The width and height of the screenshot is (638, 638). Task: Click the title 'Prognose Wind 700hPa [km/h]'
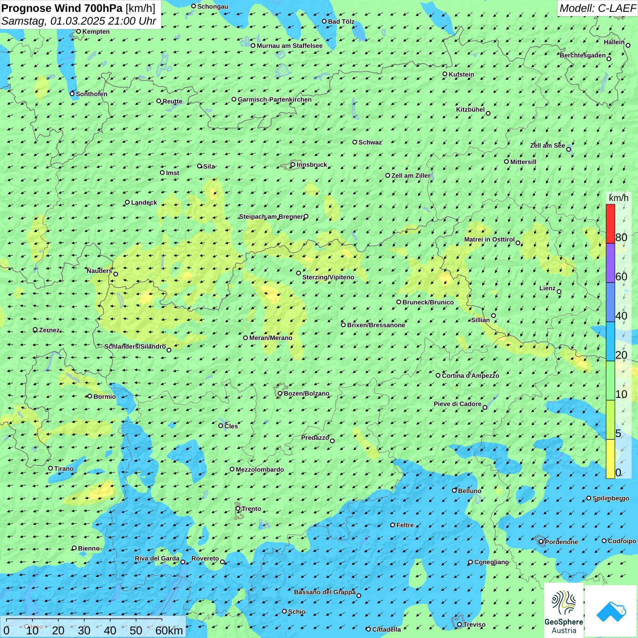point(78,8)
